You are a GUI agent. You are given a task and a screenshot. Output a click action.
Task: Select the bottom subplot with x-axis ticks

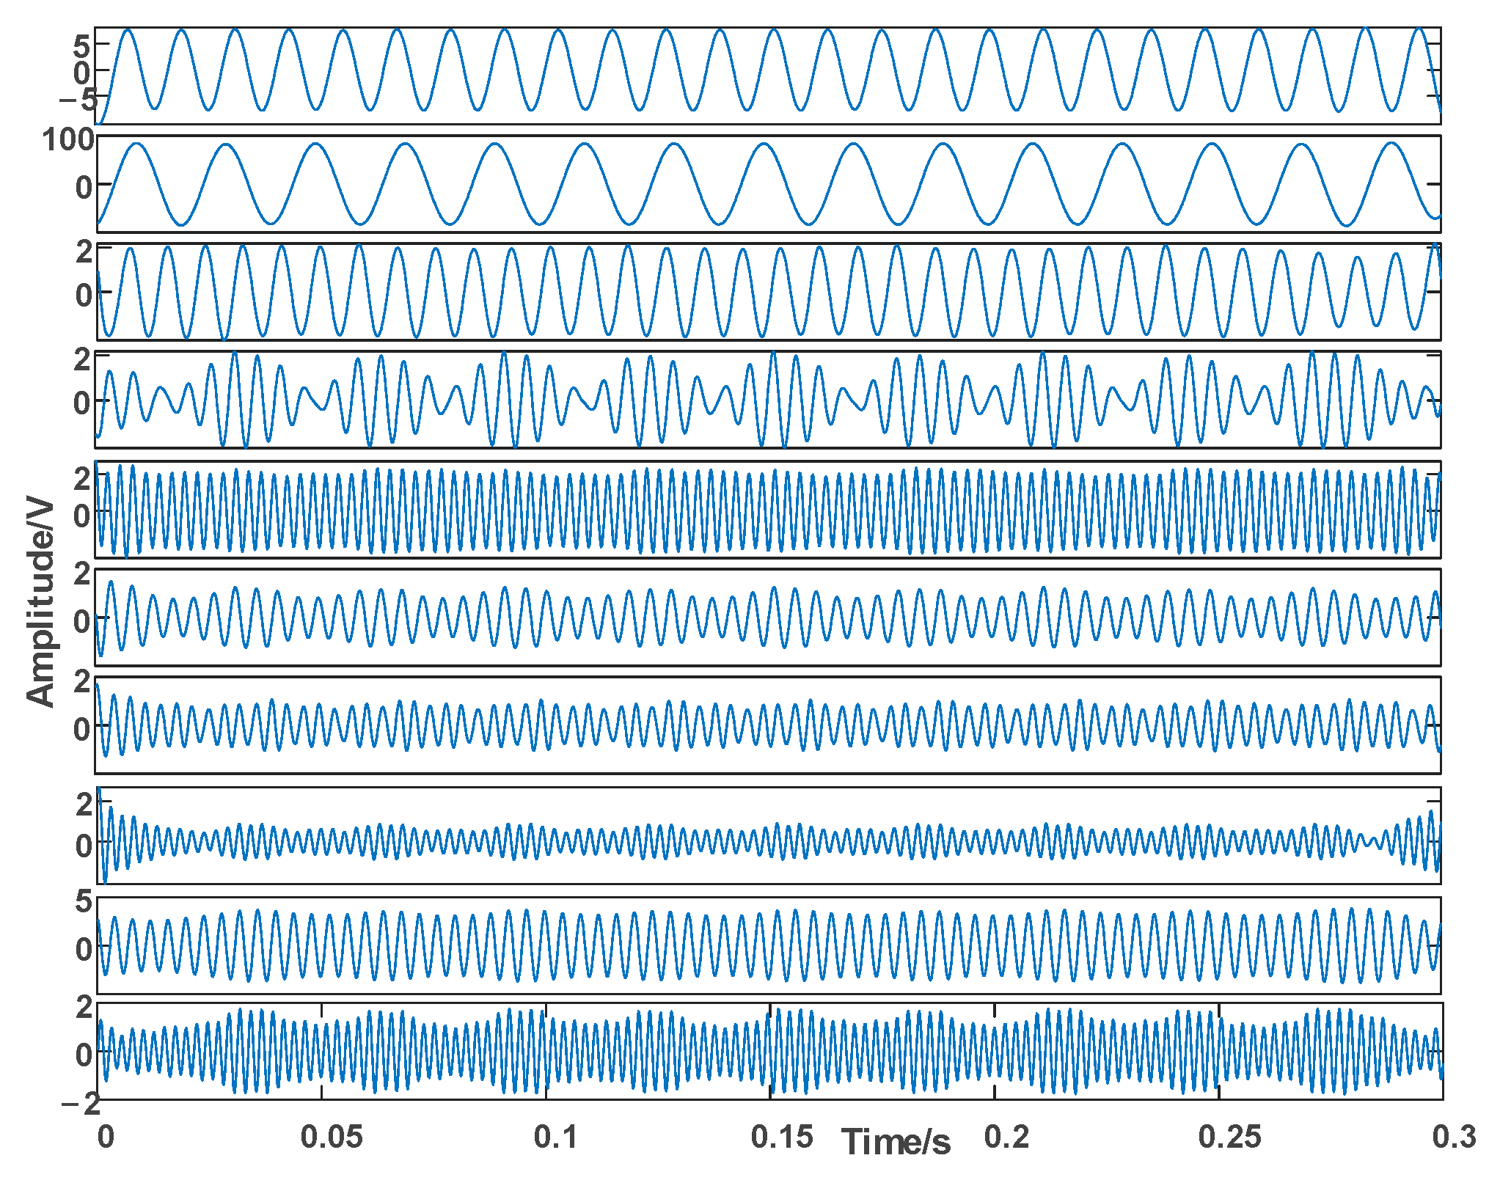pyautogui.click(x=768, y=1051)
